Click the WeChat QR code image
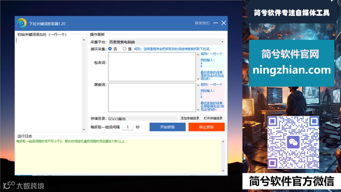 pyautogui.click(x=293, y=142)
